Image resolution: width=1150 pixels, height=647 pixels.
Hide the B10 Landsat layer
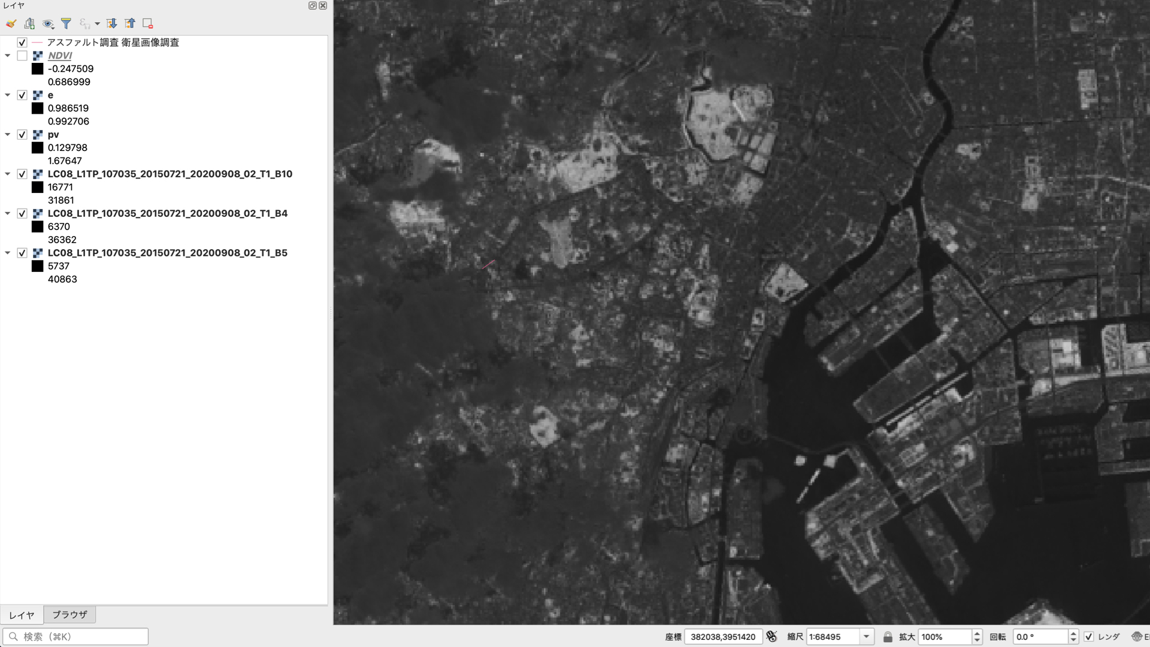point(22,174)
